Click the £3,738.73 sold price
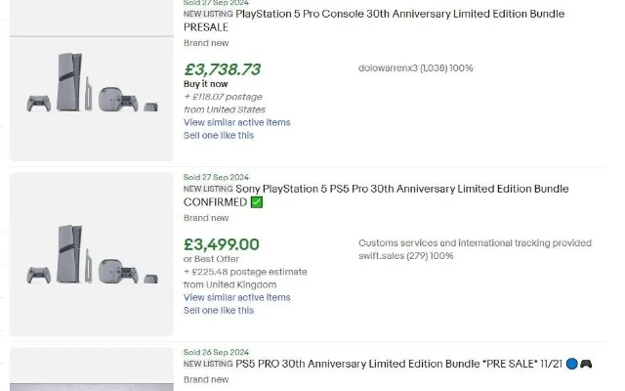Viewport: 625px width, 391px height. point(222,69)
